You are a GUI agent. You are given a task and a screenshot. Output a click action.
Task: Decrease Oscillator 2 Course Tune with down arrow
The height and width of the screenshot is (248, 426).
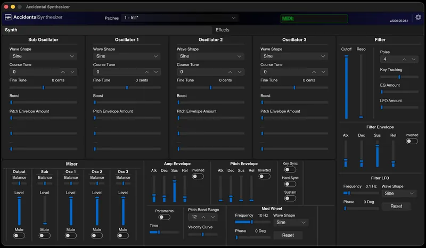(x=240, y=72)
